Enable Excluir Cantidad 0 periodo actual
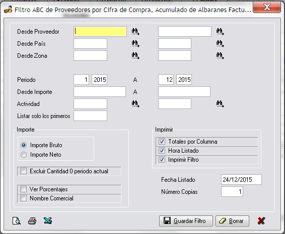The height and width of the screenshot is (234, 285). tap(24, 171)
